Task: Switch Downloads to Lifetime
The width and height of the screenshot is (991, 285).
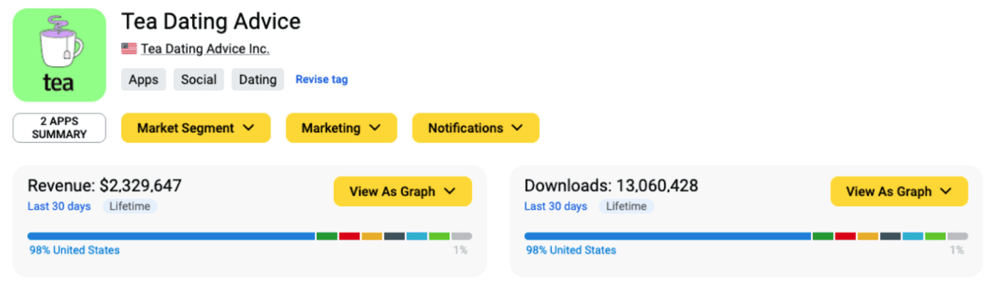Action: click(x=626, y=206)
